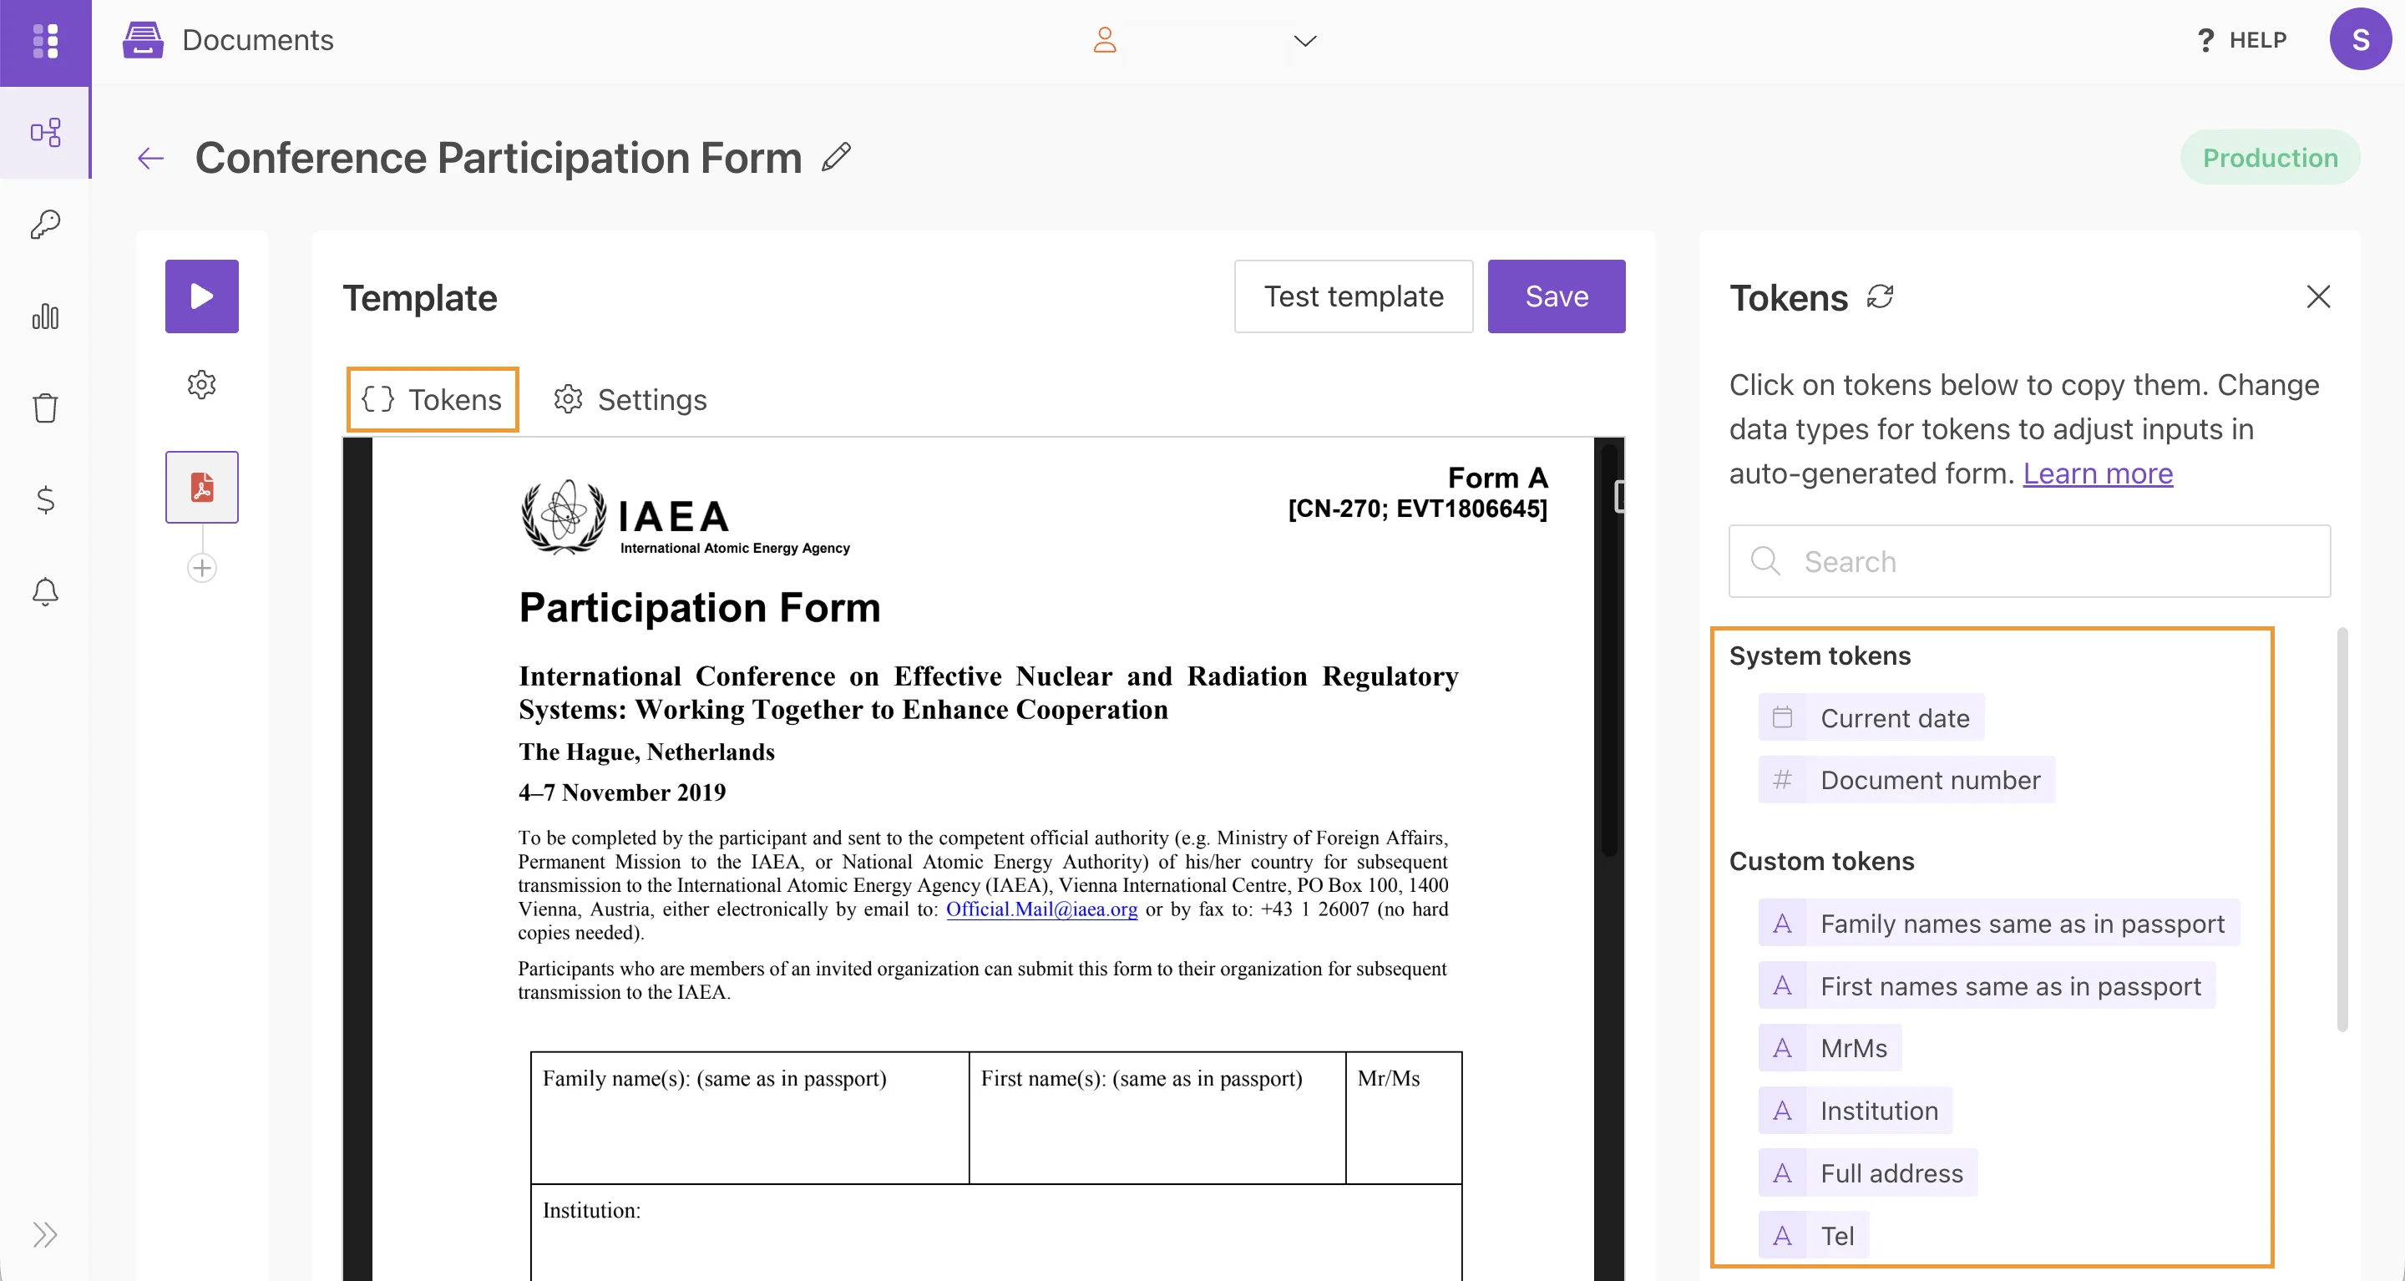
Task: Open the bar chart statistics icon
Action: click(46, 316)
